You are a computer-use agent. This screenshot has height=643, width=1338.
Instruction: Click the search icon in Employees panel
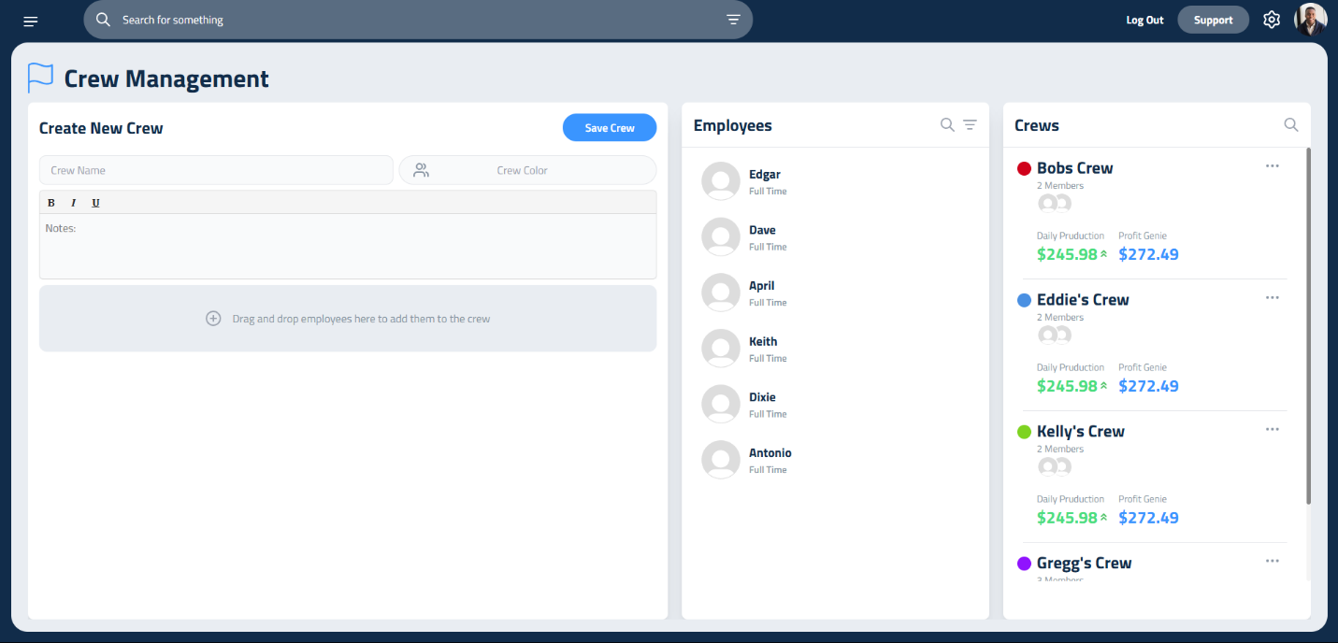point(947,125)
